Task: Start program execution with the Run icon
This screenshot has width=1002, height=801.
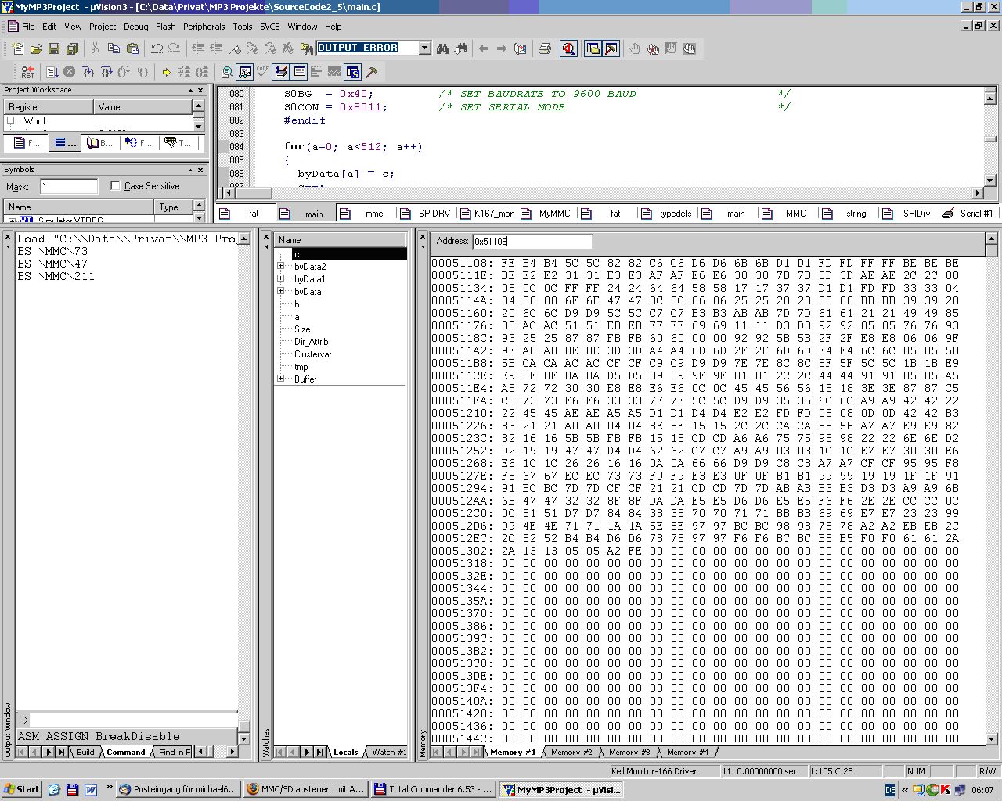Action: point(52,72)
